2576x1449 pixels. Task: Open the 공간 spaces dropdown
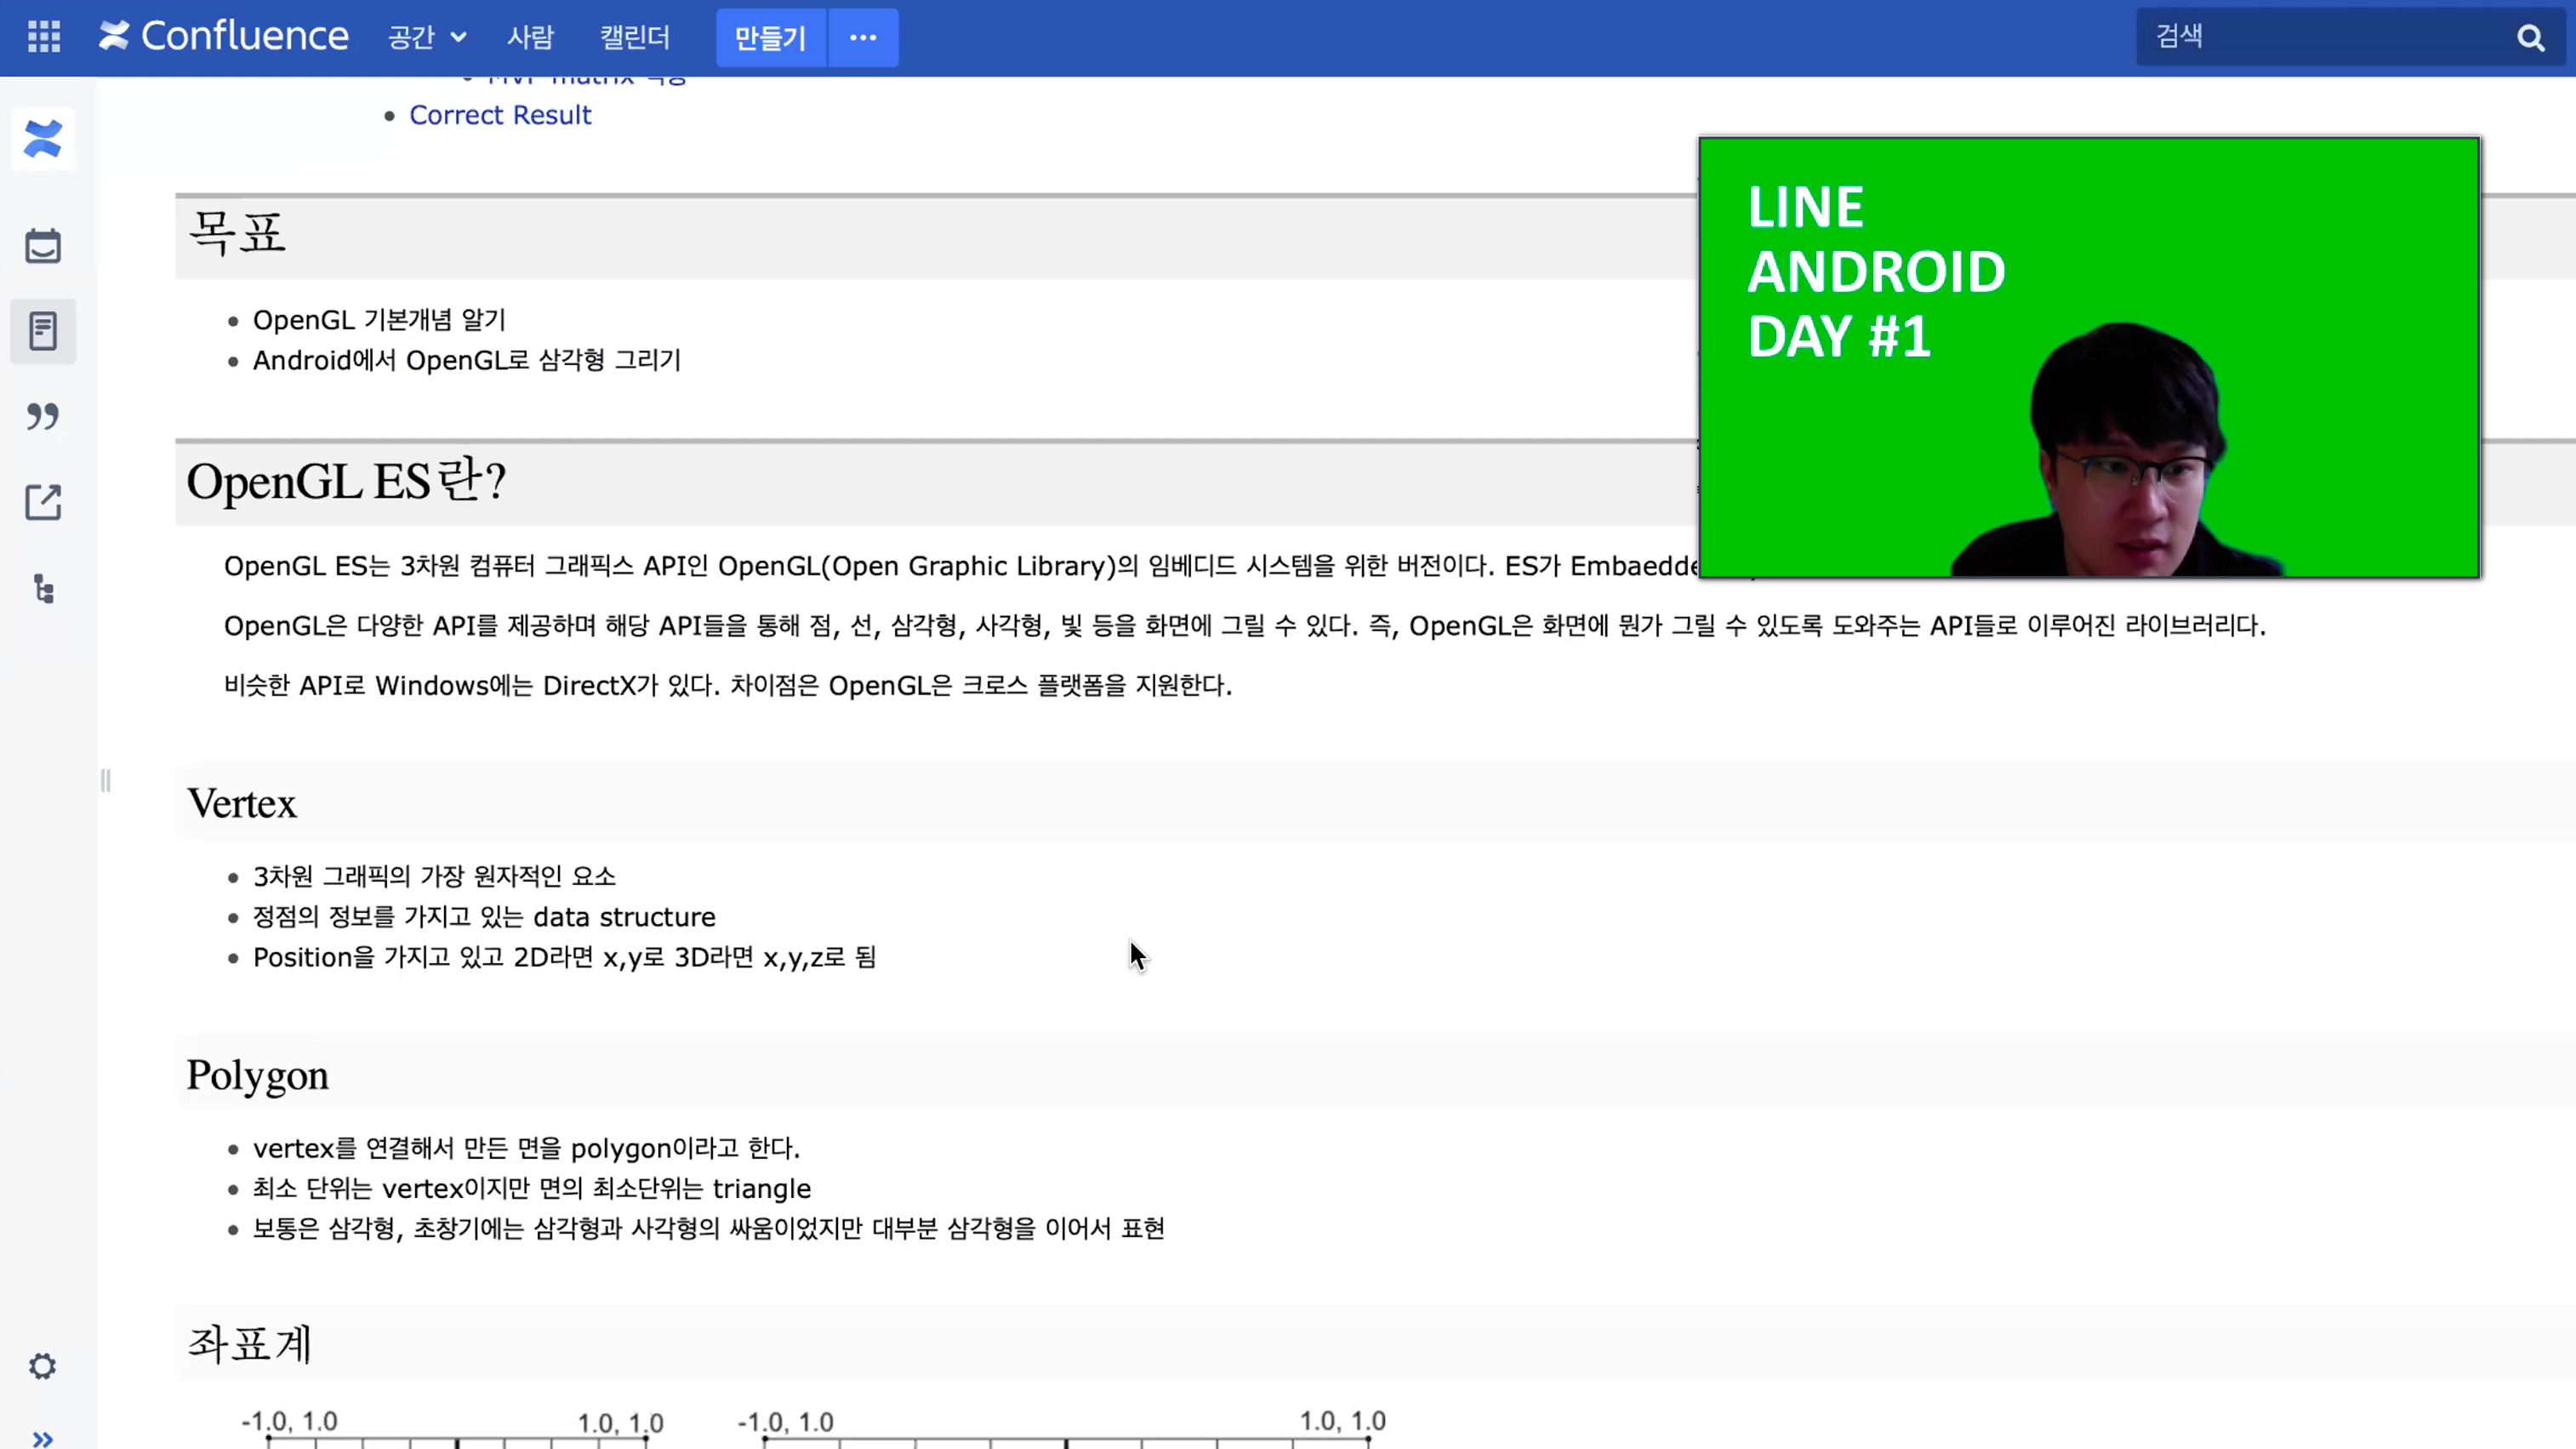[427, 38]
